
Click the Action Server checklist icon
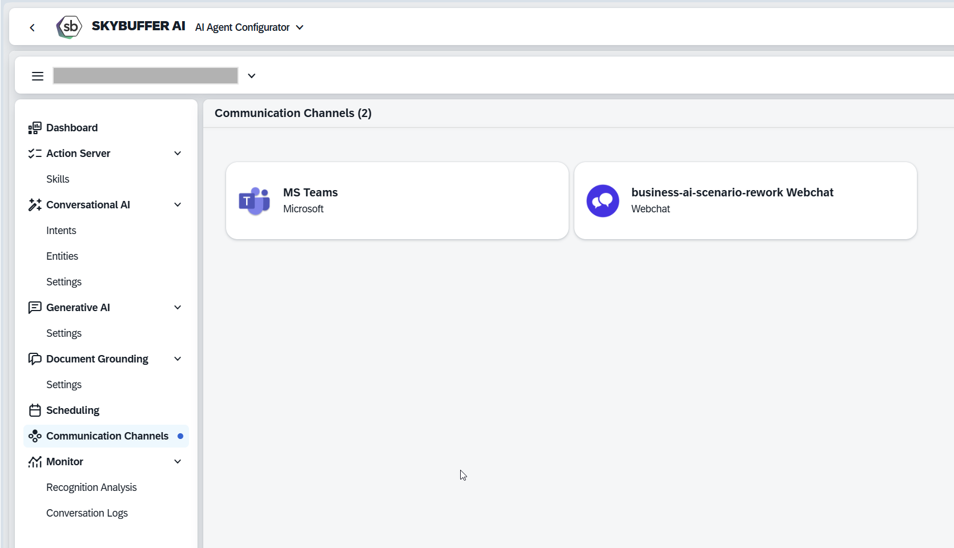click(35, 154)
